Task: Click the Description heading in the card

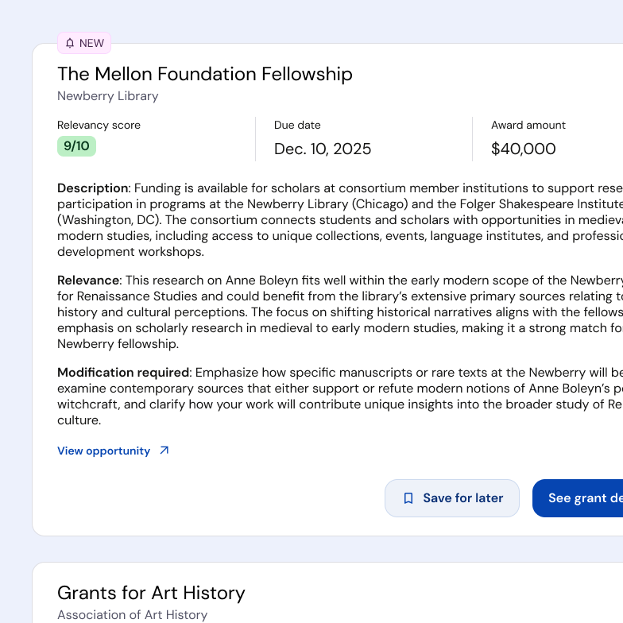Action: [x=92, y=188]
